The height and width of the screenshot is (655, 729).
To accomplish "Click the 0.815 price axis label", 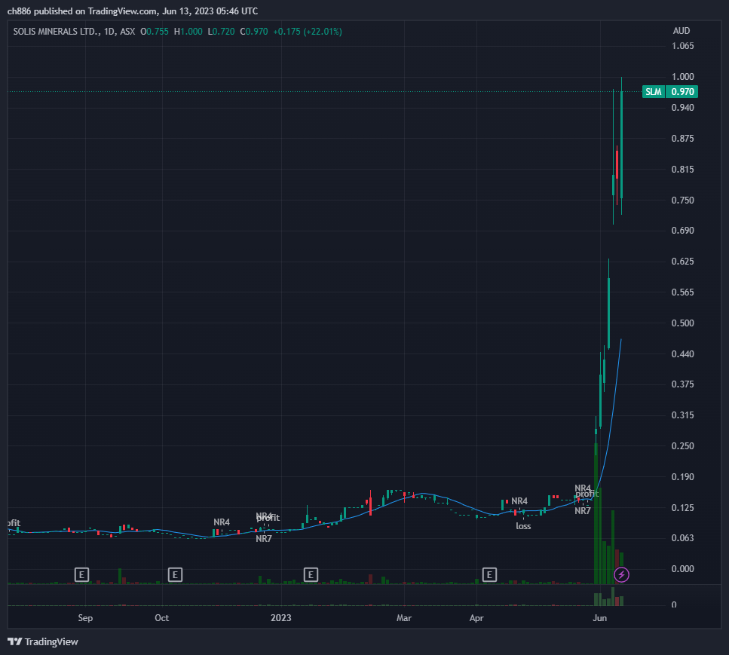I will [682, 169].
